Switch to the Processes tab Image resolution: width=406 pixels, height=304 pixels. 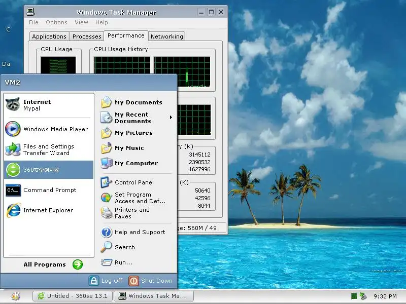(87, 36)
